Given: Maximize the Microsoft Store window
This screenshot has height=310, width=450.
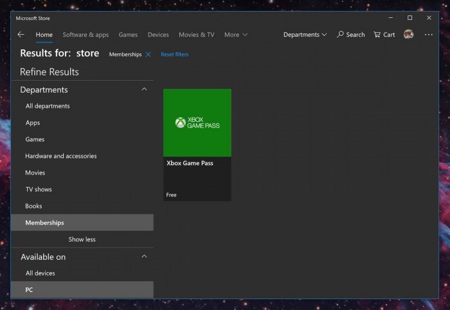Looking at the screenshot, I should (x=410, y=18).
